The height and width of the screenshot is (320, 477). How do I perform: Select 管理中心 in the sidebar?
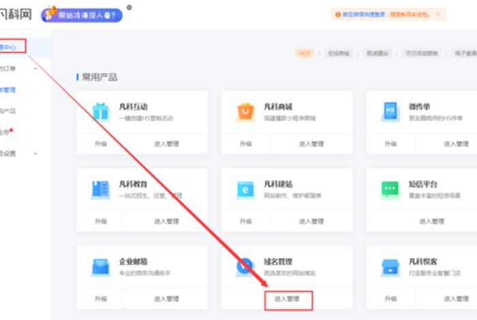(x=8, y=48)
